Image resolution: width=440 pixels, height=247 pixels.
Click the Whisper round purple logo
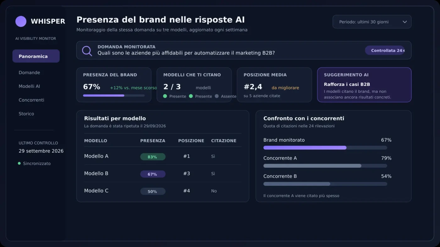pos(21,21)
